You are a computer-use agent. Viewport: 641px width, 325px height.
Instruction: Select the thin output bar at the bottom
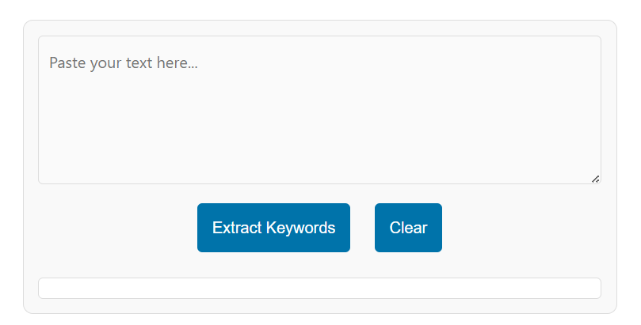[x=319, y=289]
